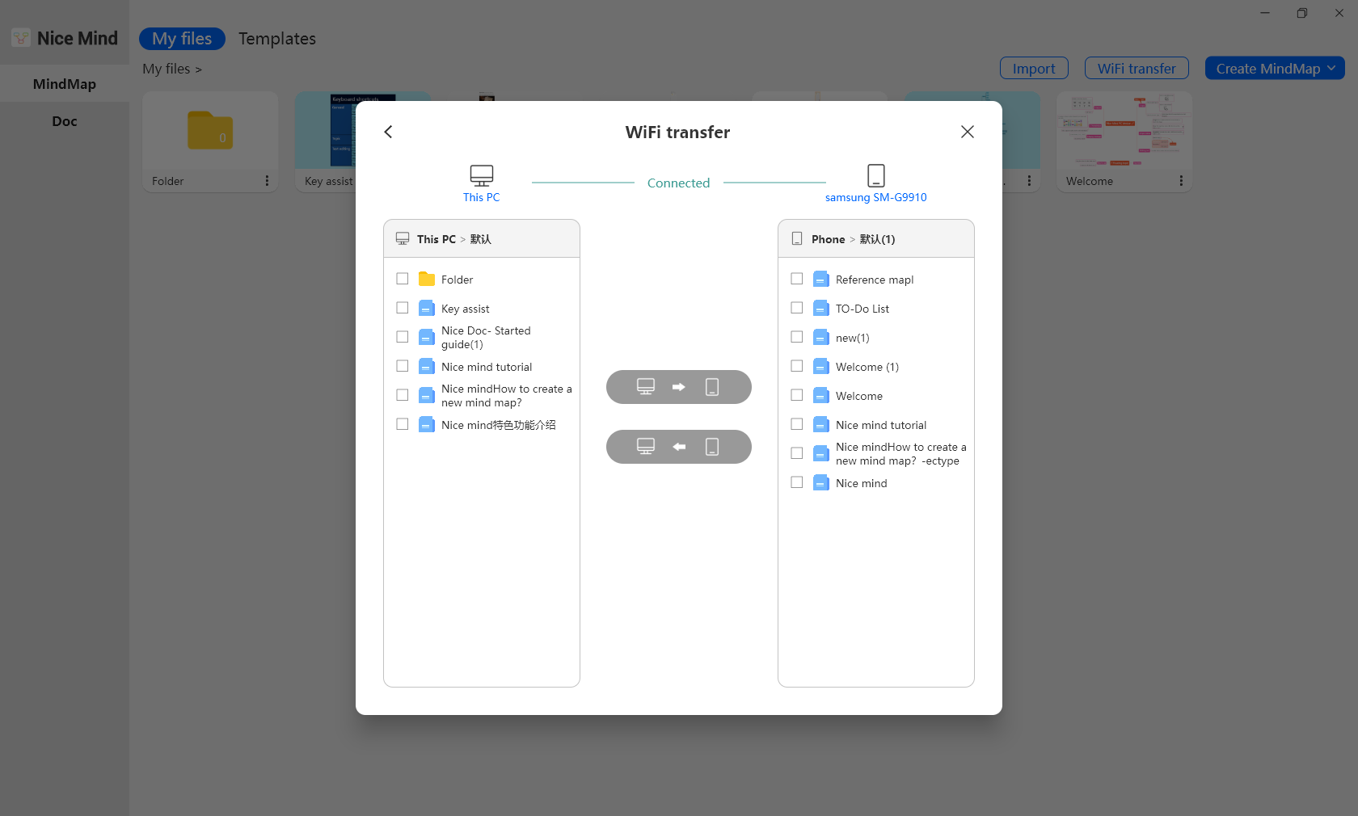Select the Doc sidebar item

64,120
